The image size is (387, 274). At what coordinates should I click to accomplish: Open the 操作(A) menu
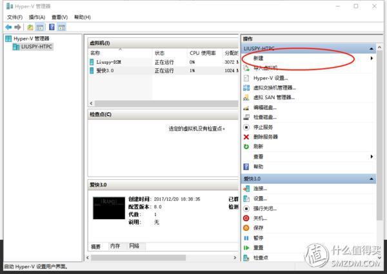(x=37, y=17)
